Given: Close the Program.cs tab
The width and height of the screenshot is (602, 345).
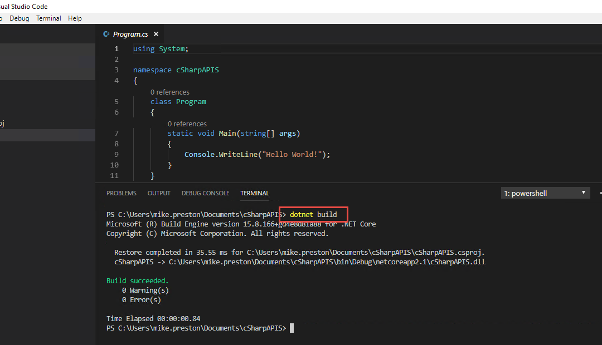Looking at the screenshot, I should tap(156, 34).
